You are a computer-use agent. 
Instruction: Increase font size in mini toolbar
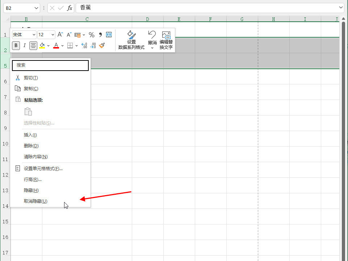pyautogui.click(x=60, y=35)
